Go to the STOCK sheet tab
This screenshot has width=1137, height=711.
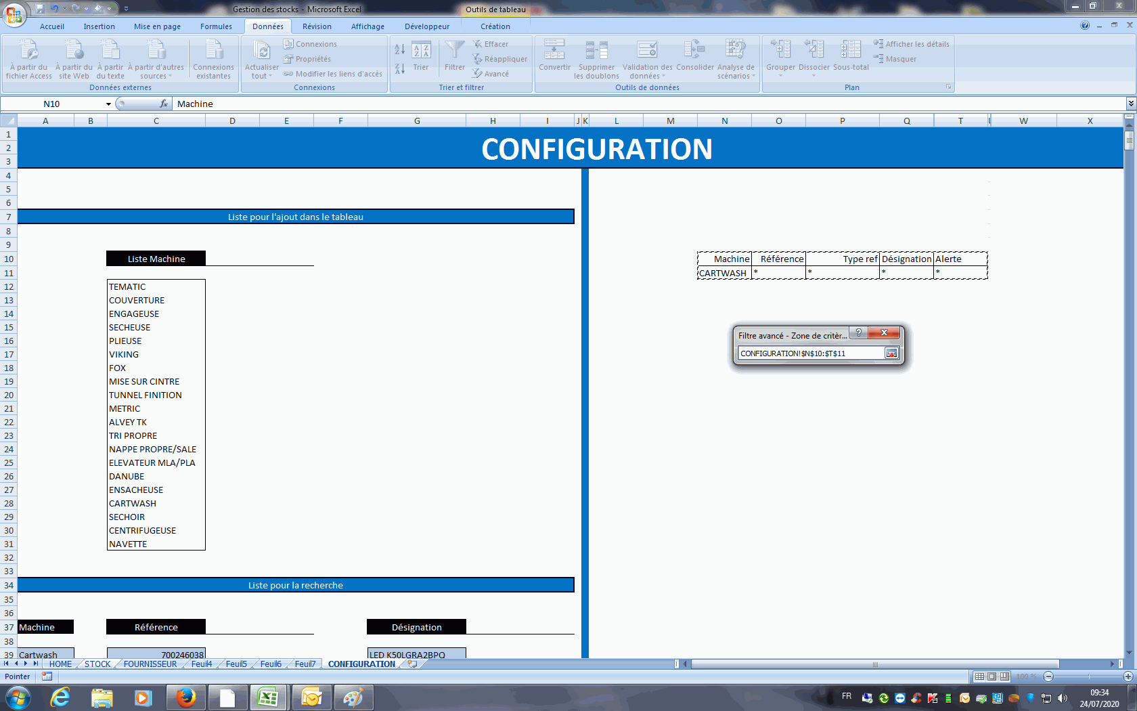[97, 664]
